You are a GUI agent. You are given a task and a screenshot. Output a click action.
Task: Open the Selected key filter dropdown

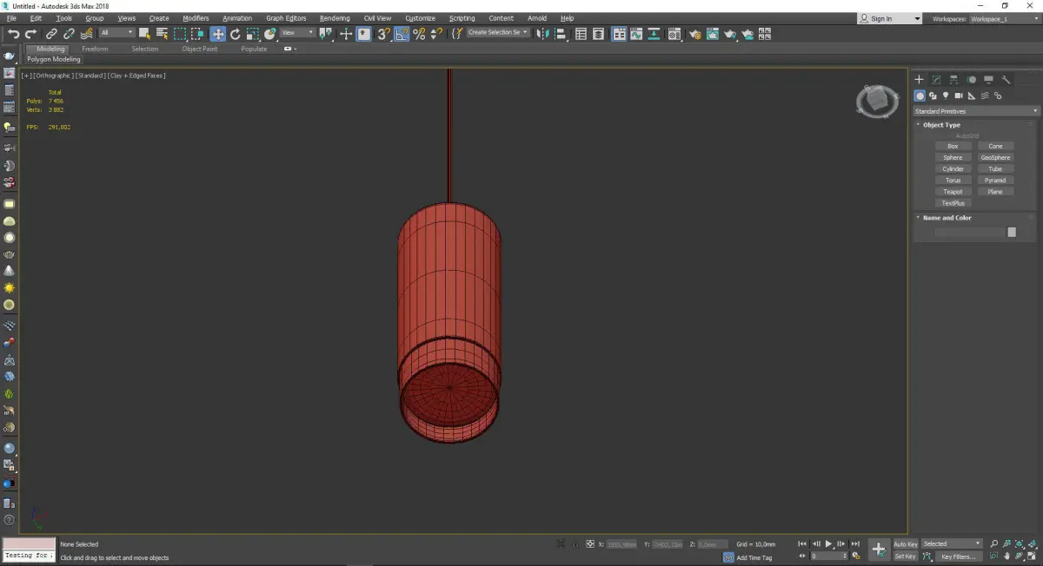[x=952, y=543]
